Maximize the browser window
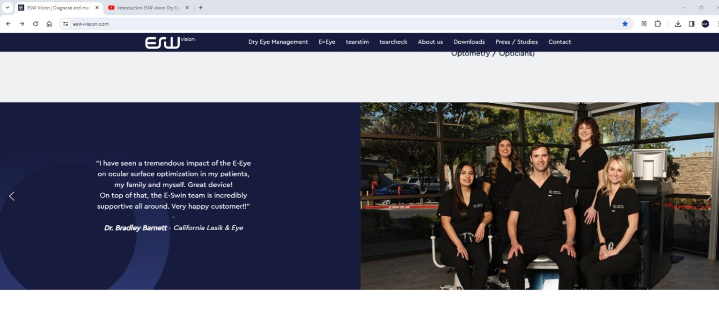 pos(701,7)
